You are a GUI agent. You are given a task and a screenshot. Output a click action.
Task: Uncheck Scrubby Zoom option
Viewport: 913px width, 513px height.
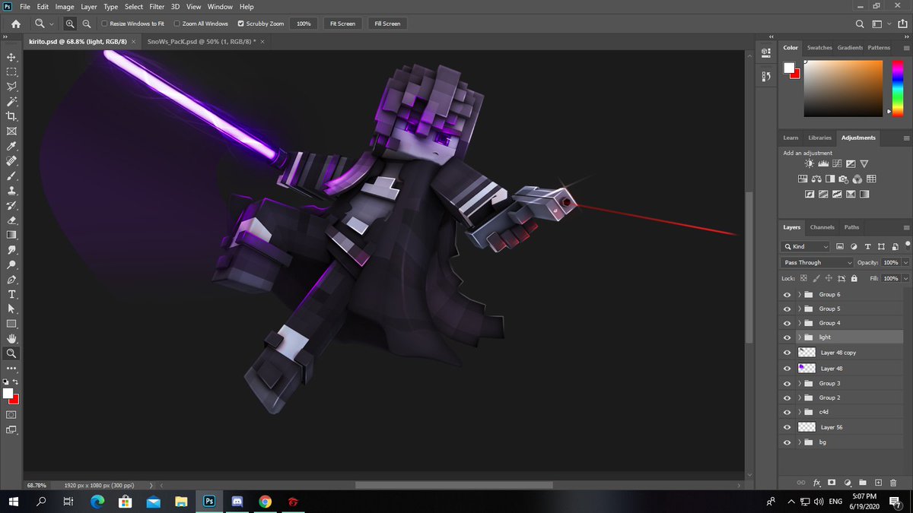click(x=241, y=24)
